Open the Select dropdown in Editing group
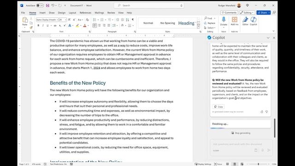 click(x=210, y=28)
